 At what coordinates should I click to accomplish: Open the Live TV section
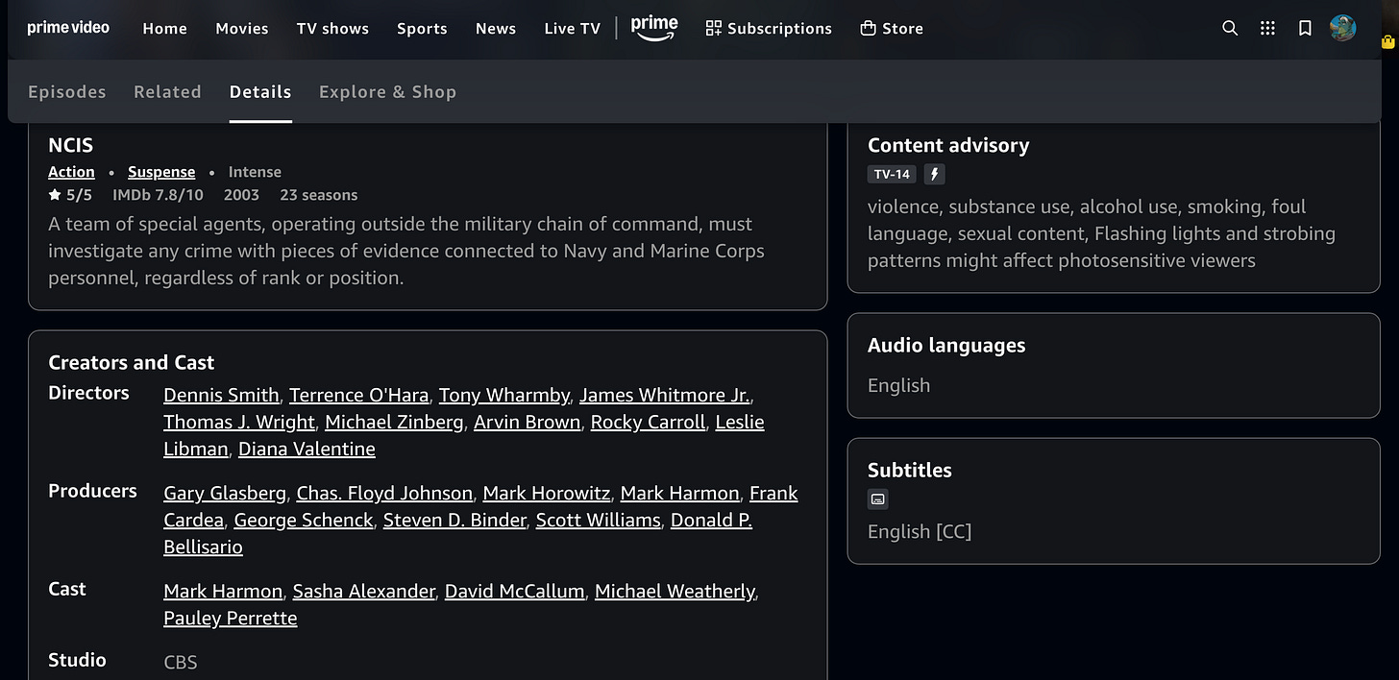pos(572,29)
